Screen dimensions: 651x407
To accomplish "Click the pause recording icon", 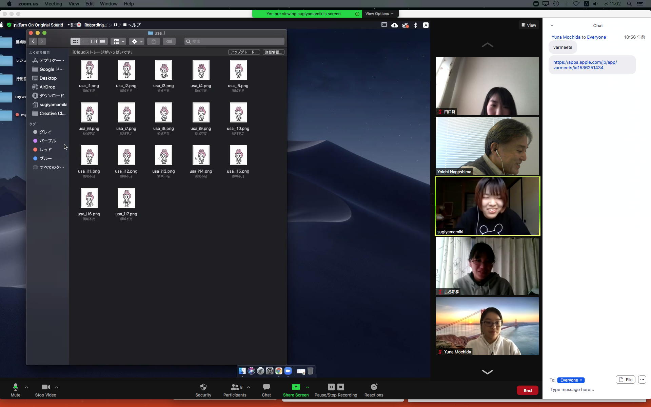I will click(x=331, y=387).
